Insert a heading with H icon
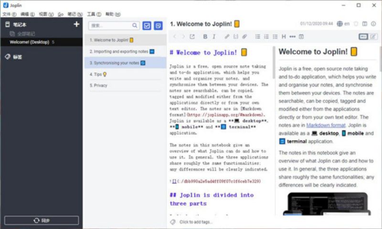 [284, 37]
